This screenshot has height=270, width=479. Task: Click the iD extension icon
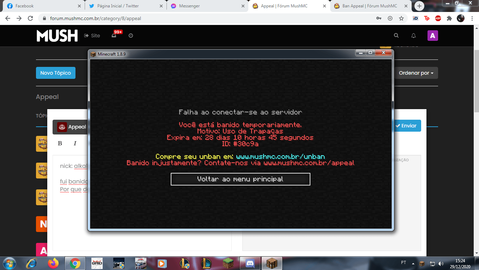point(416,18)
